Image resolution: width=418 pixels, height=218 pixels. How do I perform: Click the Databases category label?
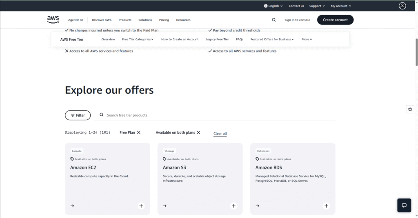tap(263, 151)
